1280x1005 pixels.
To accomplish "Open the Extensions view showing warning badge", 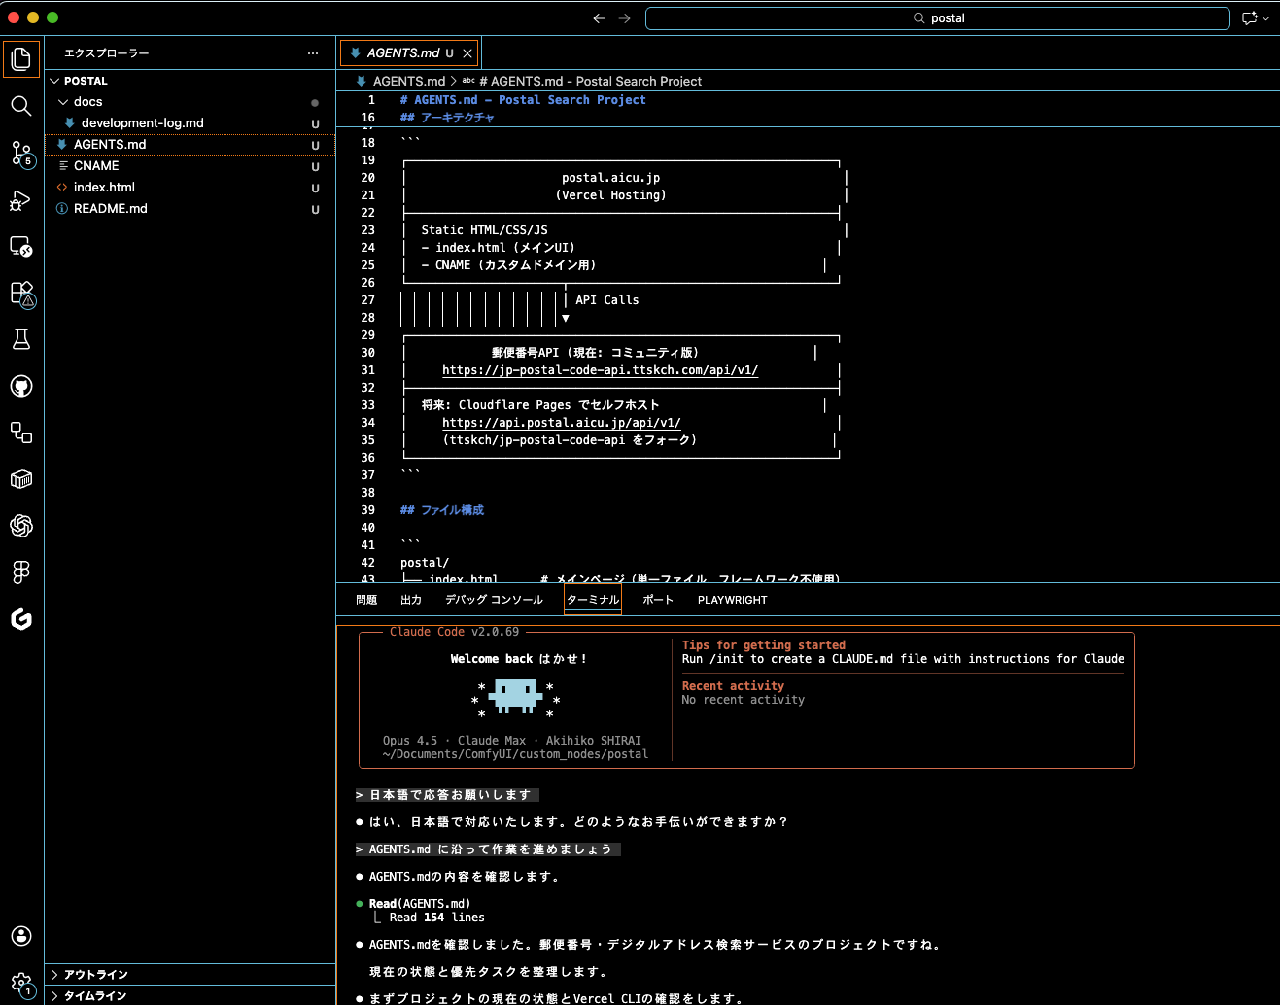I will click(21, 294).
